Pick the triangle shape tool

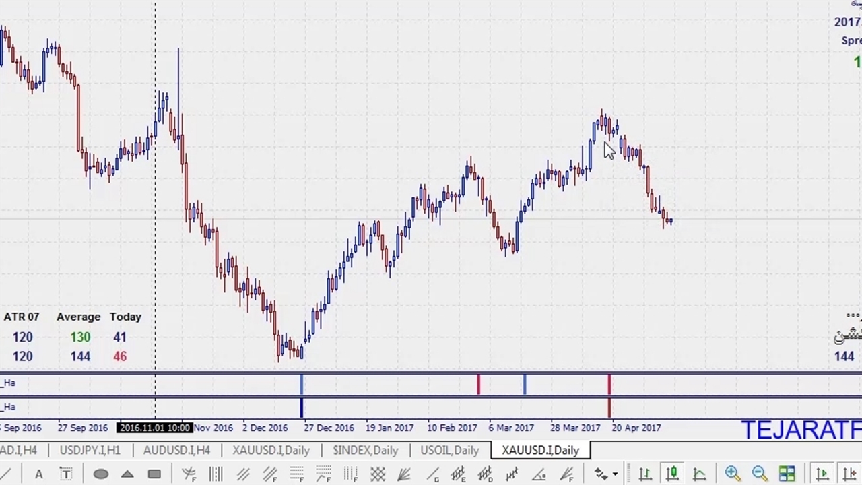(127, 474)
